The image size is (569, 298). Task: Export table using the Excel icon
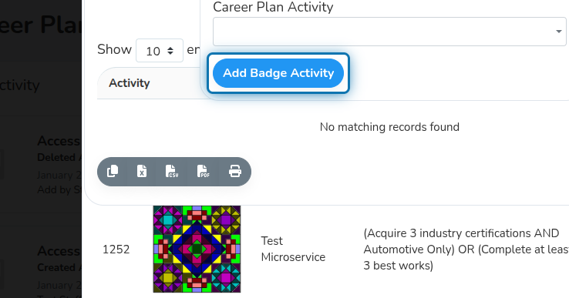(x=142, y=172)
